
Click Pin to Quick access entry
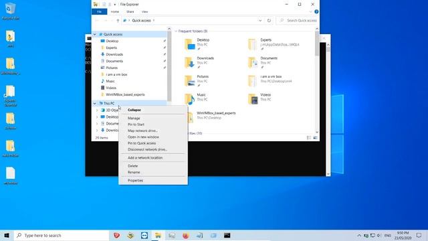(142, 143)
